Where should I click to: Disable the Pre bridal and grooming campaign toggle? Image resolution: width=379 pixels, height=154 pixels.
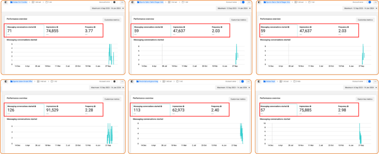click(242, 81)
